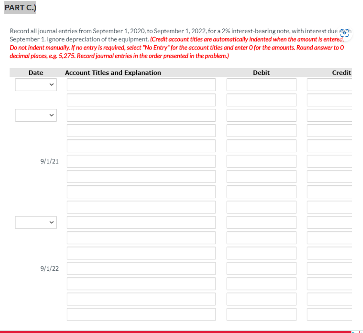Click the last Account Titles input field

141,314
